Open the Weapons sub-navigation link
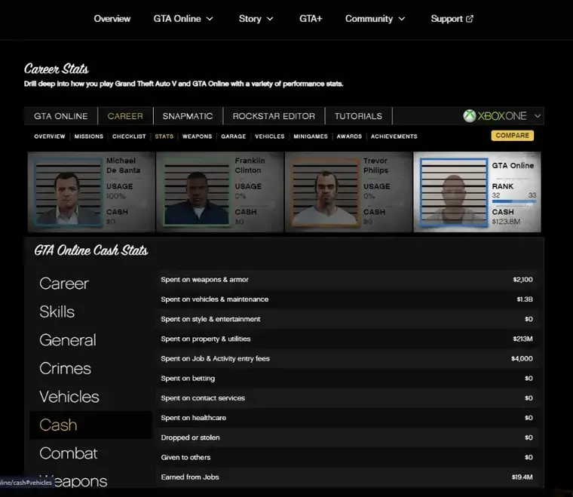Image resolution: width=573 pixels, height=497 pixels. pos(197,137)
